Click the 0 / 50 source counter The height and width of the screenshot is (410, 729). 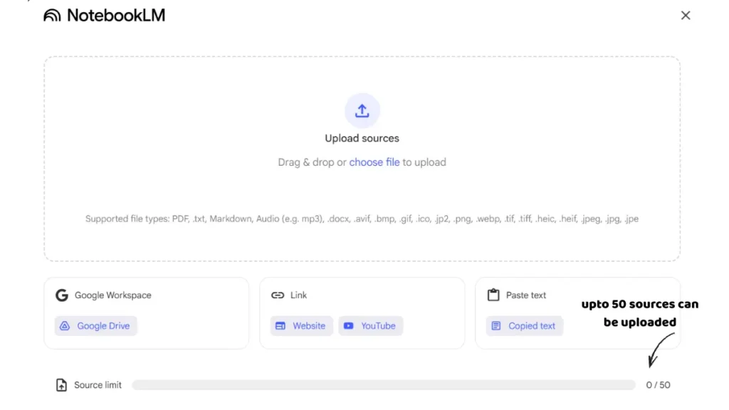(x=658, y=385)
